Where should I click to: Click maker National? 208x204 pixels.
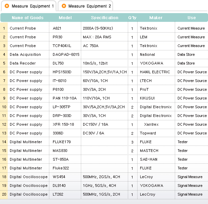(x=147, y=54)
